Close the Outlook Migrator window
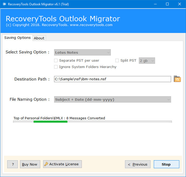The width and height of the screenshot is (186, 177). click(x=180, y=4)
